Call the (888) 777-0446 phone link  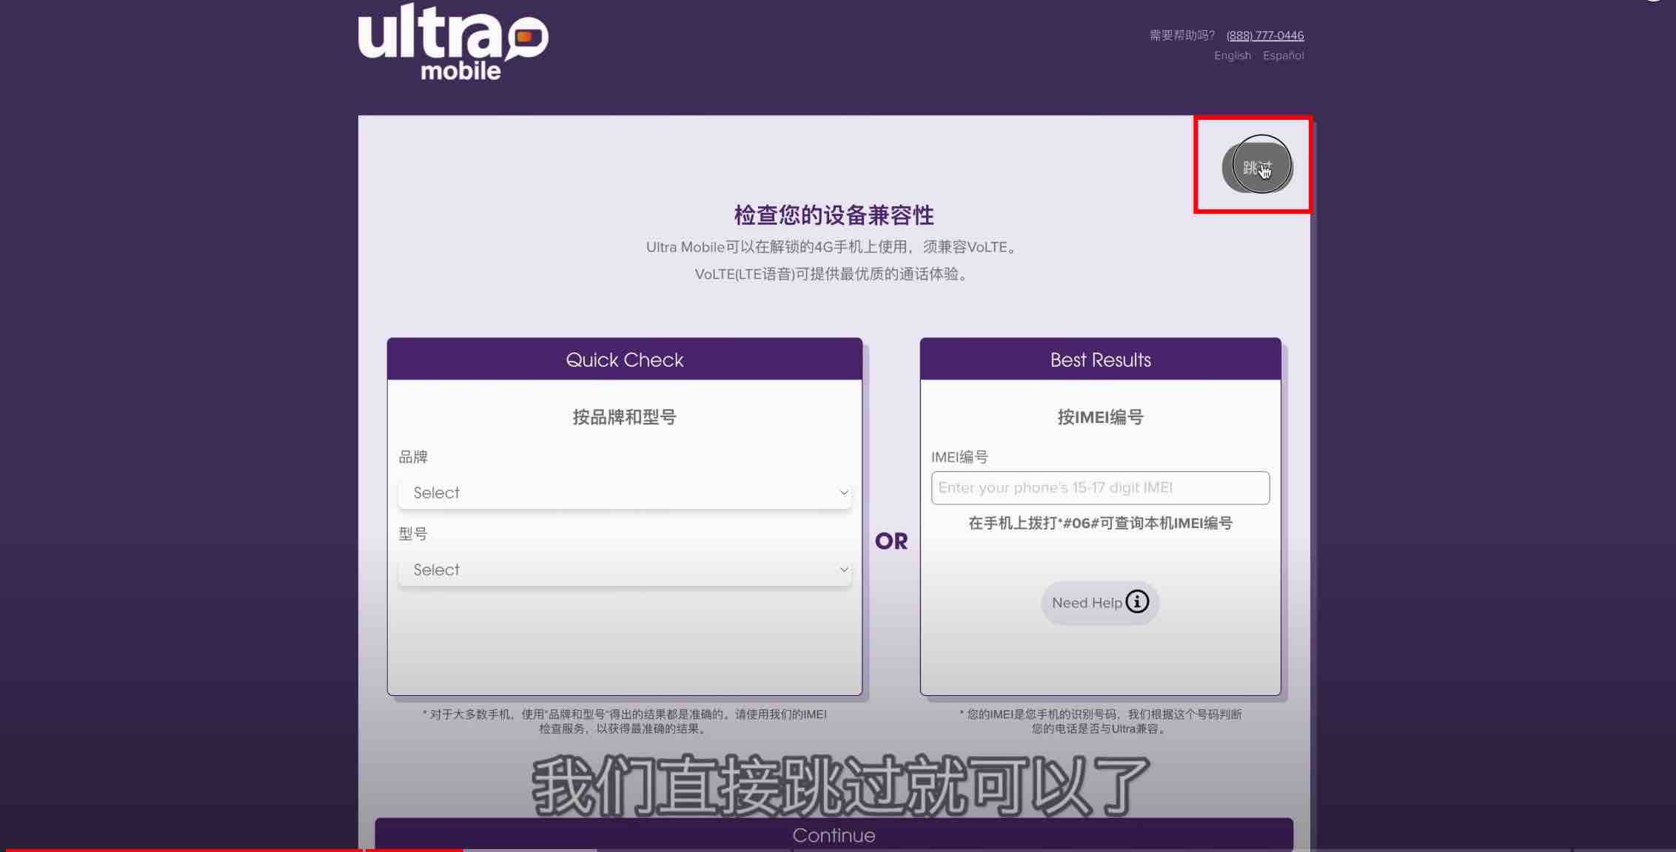click(1265, 35)
